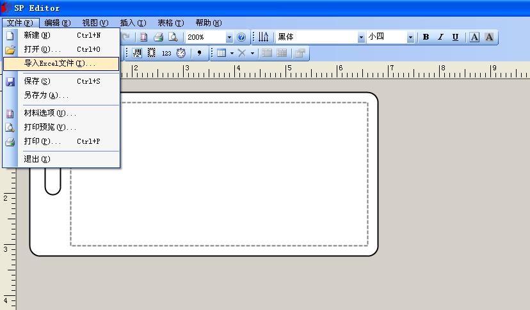This screenshot has height=310, width=530.
Task: Open the 插入 menu in menu bar
Action: click(x=132, y=23)
